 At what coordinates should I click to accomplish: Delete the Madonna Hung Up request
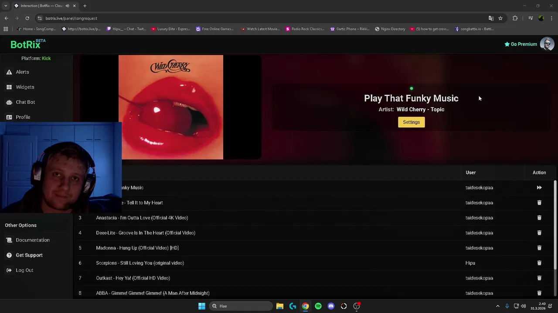(x=539, y=248)
